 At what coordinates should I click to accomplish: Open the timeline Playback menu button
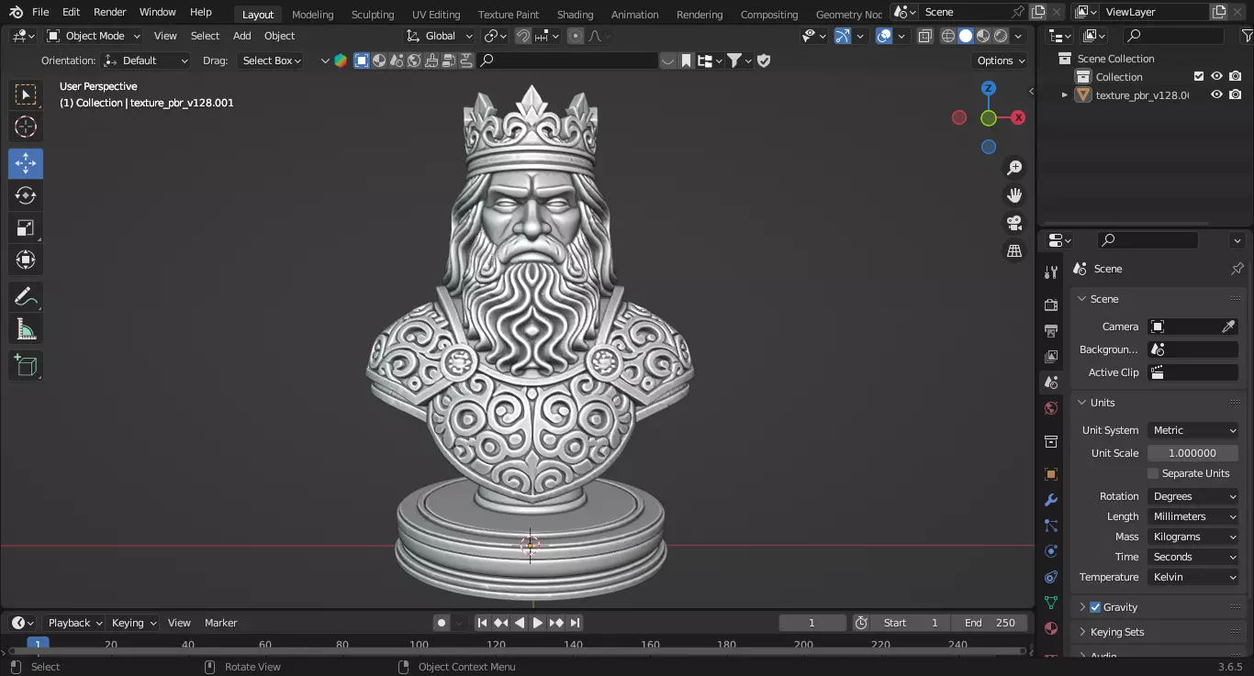[74, 623]
